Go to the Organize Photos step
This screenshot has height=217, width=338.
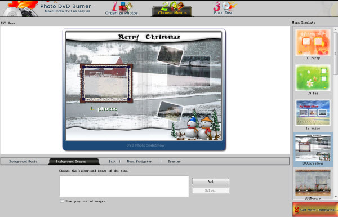pyautogui.click(x=121, y=8)
